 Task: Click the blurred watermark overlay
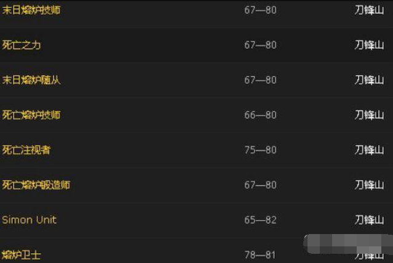point(348,244)
